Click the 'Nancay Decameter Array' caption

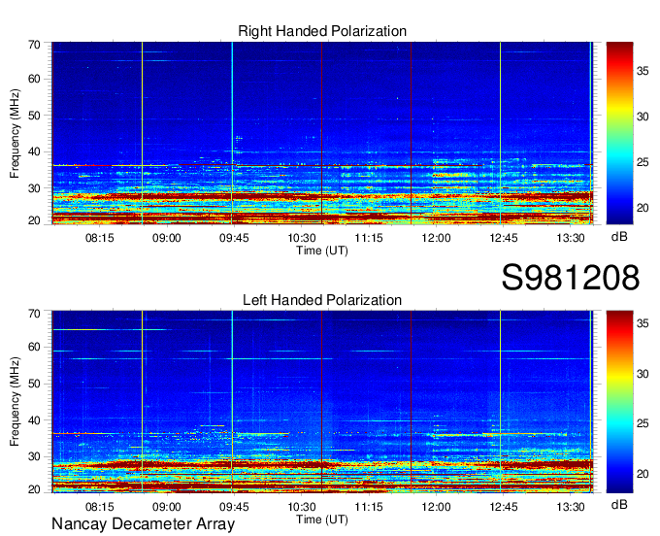click(143, 524)
